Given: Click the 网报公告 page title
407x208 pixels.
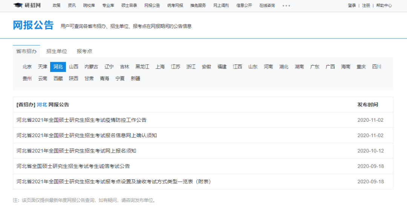Looking at the screenshot, I should click(x=33, y=25).
